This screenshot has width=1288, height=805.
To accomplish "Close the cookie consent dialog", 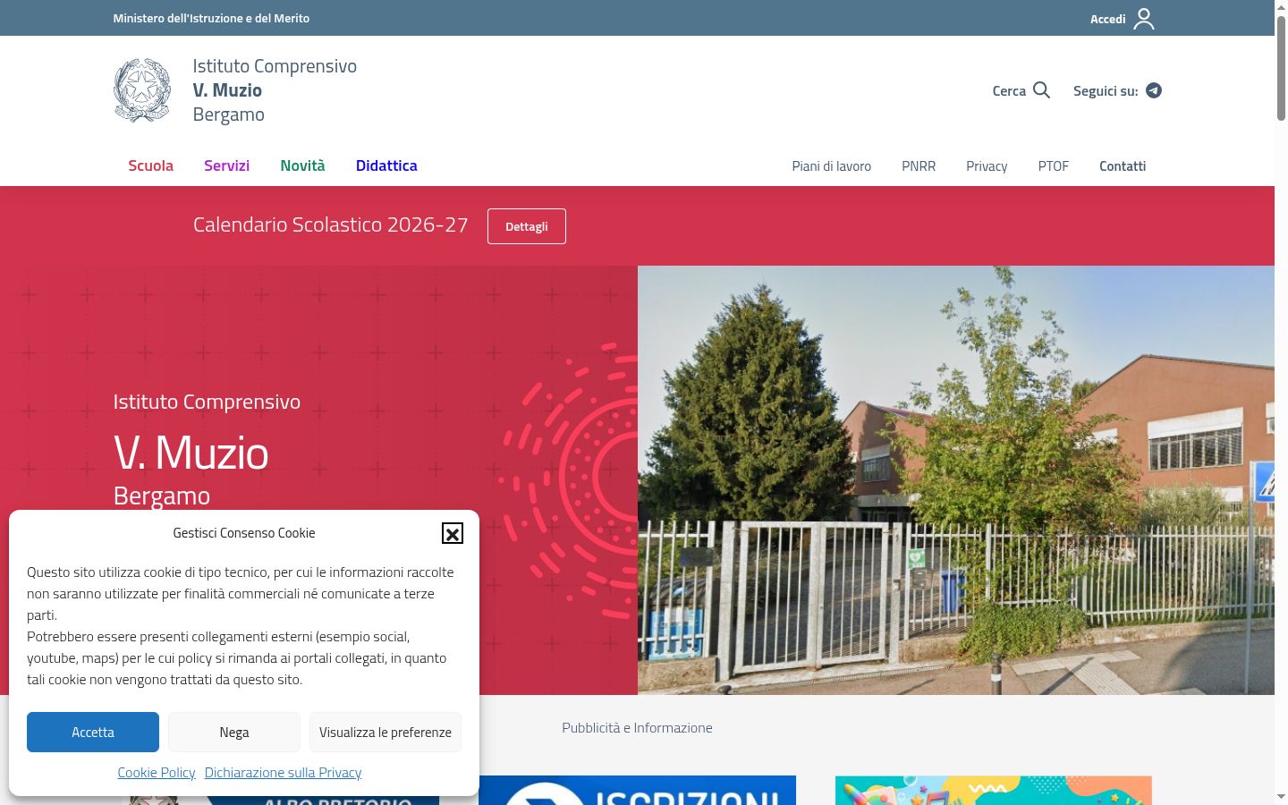I will 453,533.
